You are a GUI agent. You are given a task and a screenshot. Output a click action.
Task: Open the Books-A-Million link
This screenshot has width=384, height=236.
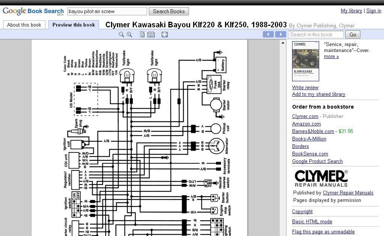click(x=309, y=139)
